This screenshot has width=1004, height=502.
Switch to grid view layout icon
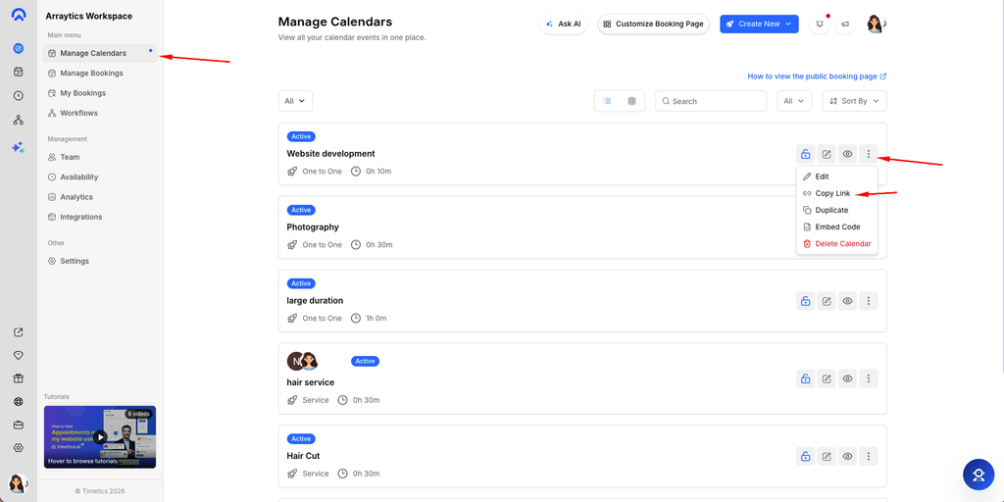tap(632, 101)
